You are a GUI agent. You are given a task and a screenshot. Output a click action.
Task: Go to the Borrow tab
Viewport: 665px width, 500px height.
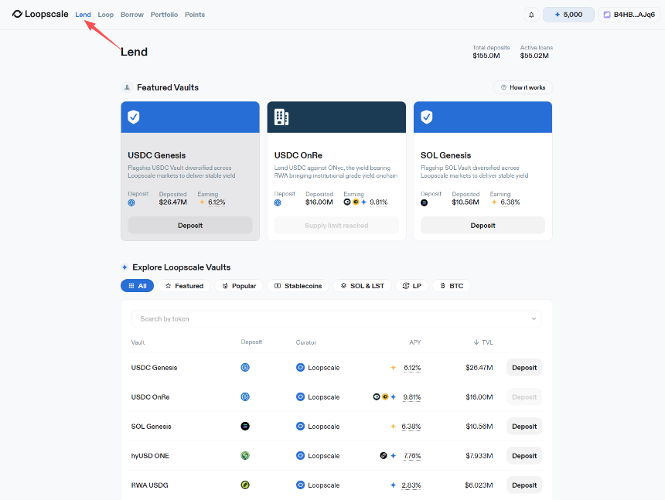132,15
